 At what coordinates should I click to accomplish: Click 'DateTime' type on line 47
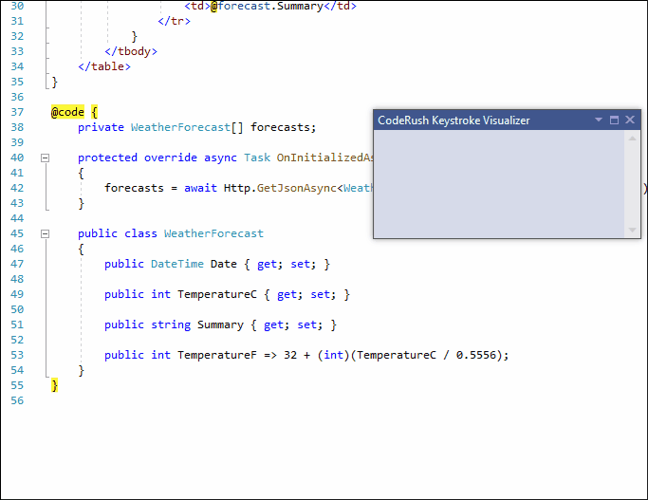177,264
